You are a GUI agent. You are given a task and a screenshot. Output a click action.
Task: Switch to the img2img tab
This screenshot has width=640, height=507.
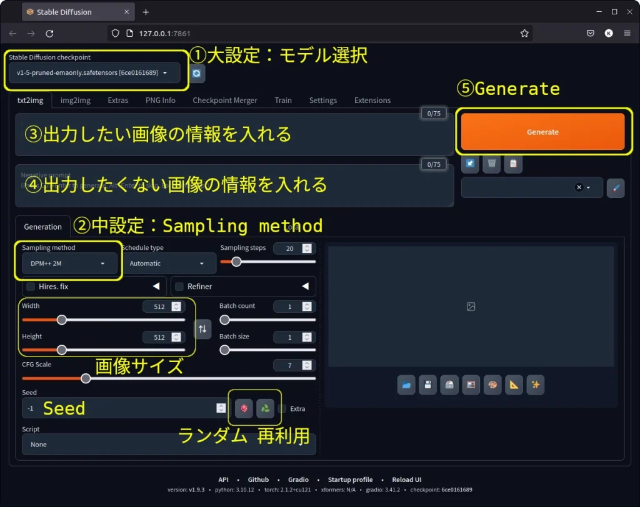coord(76,101)
